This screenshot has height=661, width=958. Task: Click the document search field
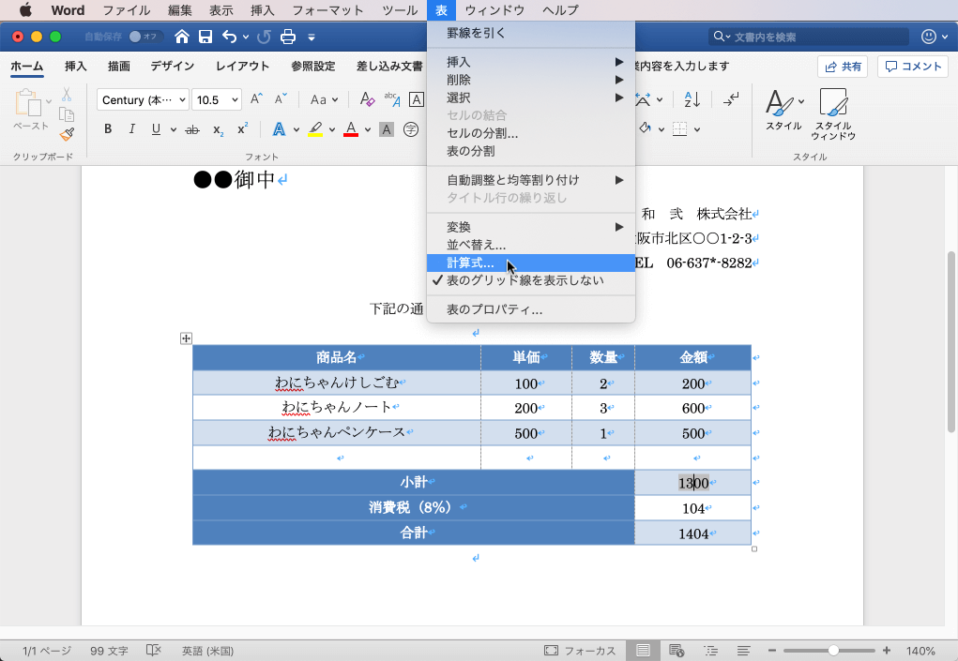coord(808,37)
